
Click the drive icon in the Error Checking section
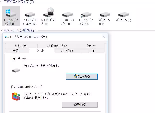16,71
